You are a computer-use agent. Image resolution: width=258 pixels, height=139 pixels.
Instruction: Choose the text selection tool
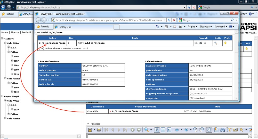pos(229,130)
